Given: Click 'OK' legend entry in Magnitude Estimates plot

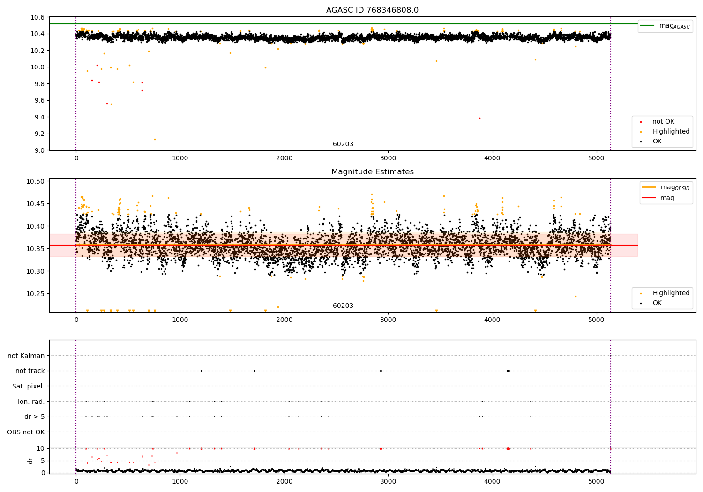Looking at the screenshot, I should (x=657, y=303).
